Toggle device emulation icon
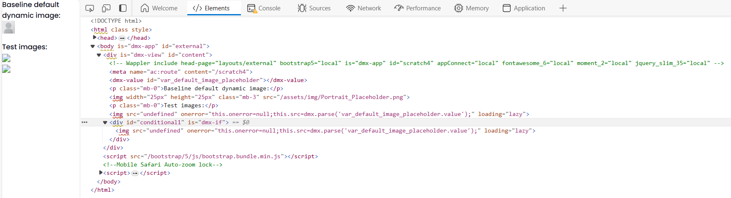The height and width of the screenshot is (198, 731). pos(106,8)
